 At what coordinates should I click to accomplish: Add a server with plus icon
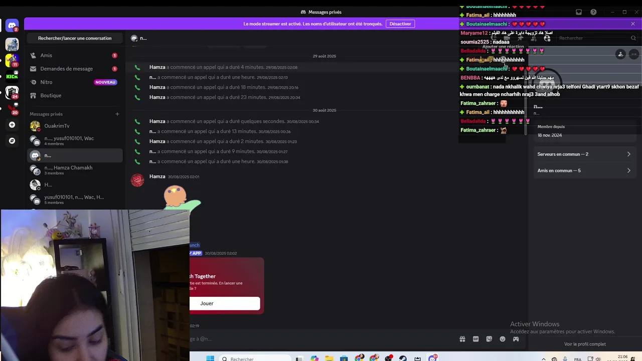pos(12,125)
